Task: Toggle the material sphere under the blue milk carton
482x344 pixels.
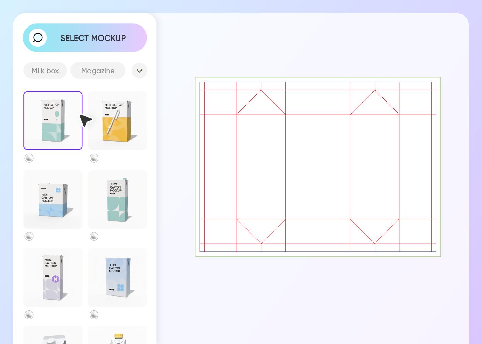Action: click(29, 236)
